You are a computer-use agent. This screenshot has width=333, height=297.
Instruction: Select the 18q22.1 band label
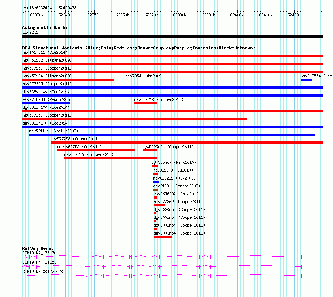pyautogui.click(x=30, y=32)
